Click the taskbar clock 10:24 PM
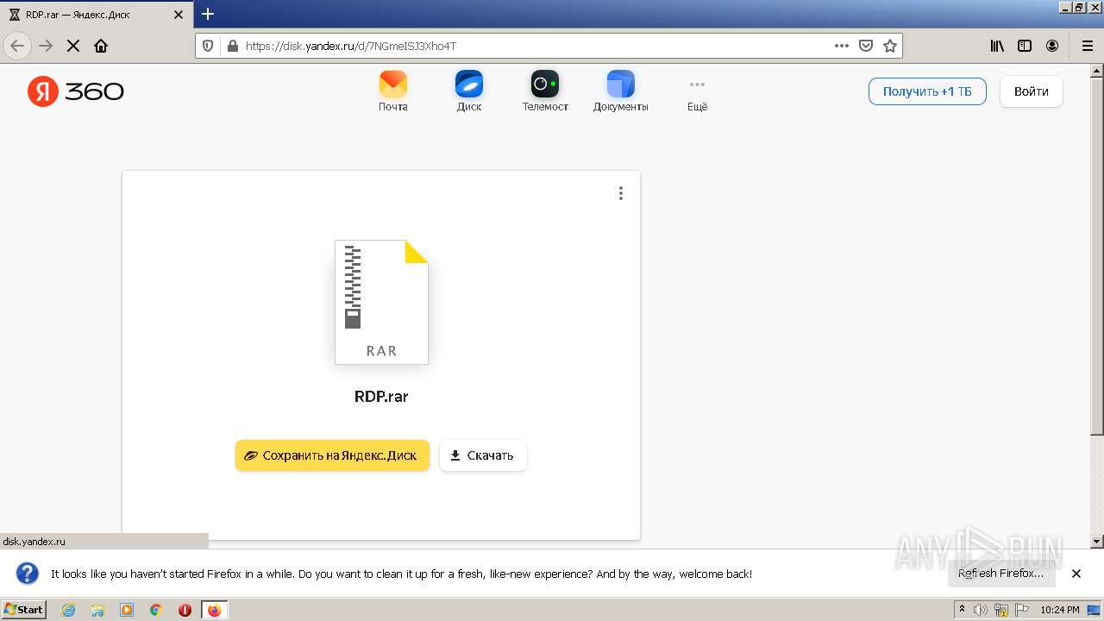The height and width of the screenshot is (621, 1104). point(1060,610)
